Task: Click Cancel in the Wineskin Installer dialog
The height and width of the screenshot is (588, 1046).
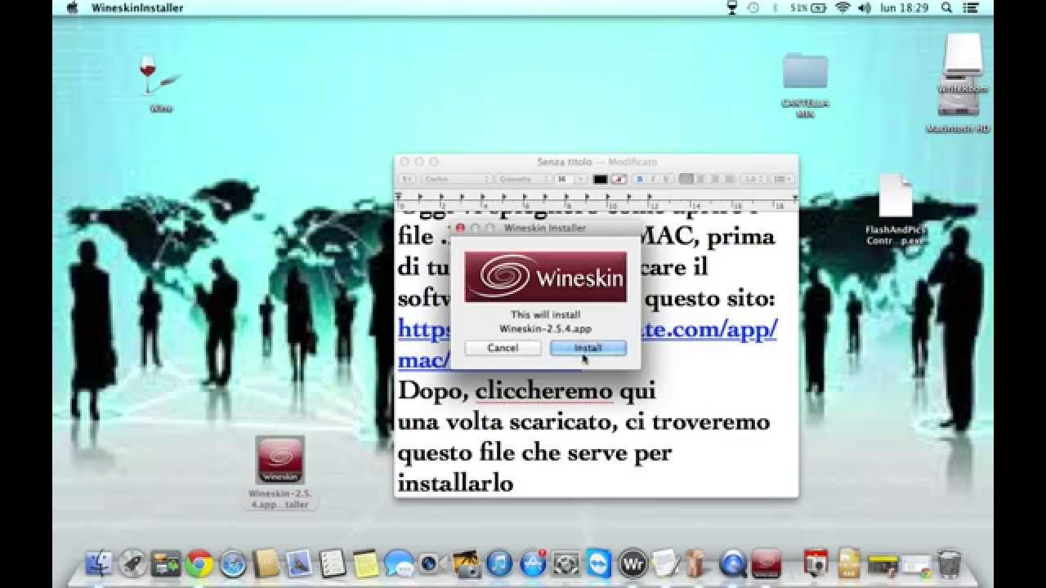Action: (503, 348)
